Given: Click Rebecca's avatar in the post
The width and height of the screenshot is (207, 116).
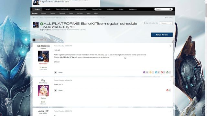Looking at the screenshot, I should click(43, 56).
